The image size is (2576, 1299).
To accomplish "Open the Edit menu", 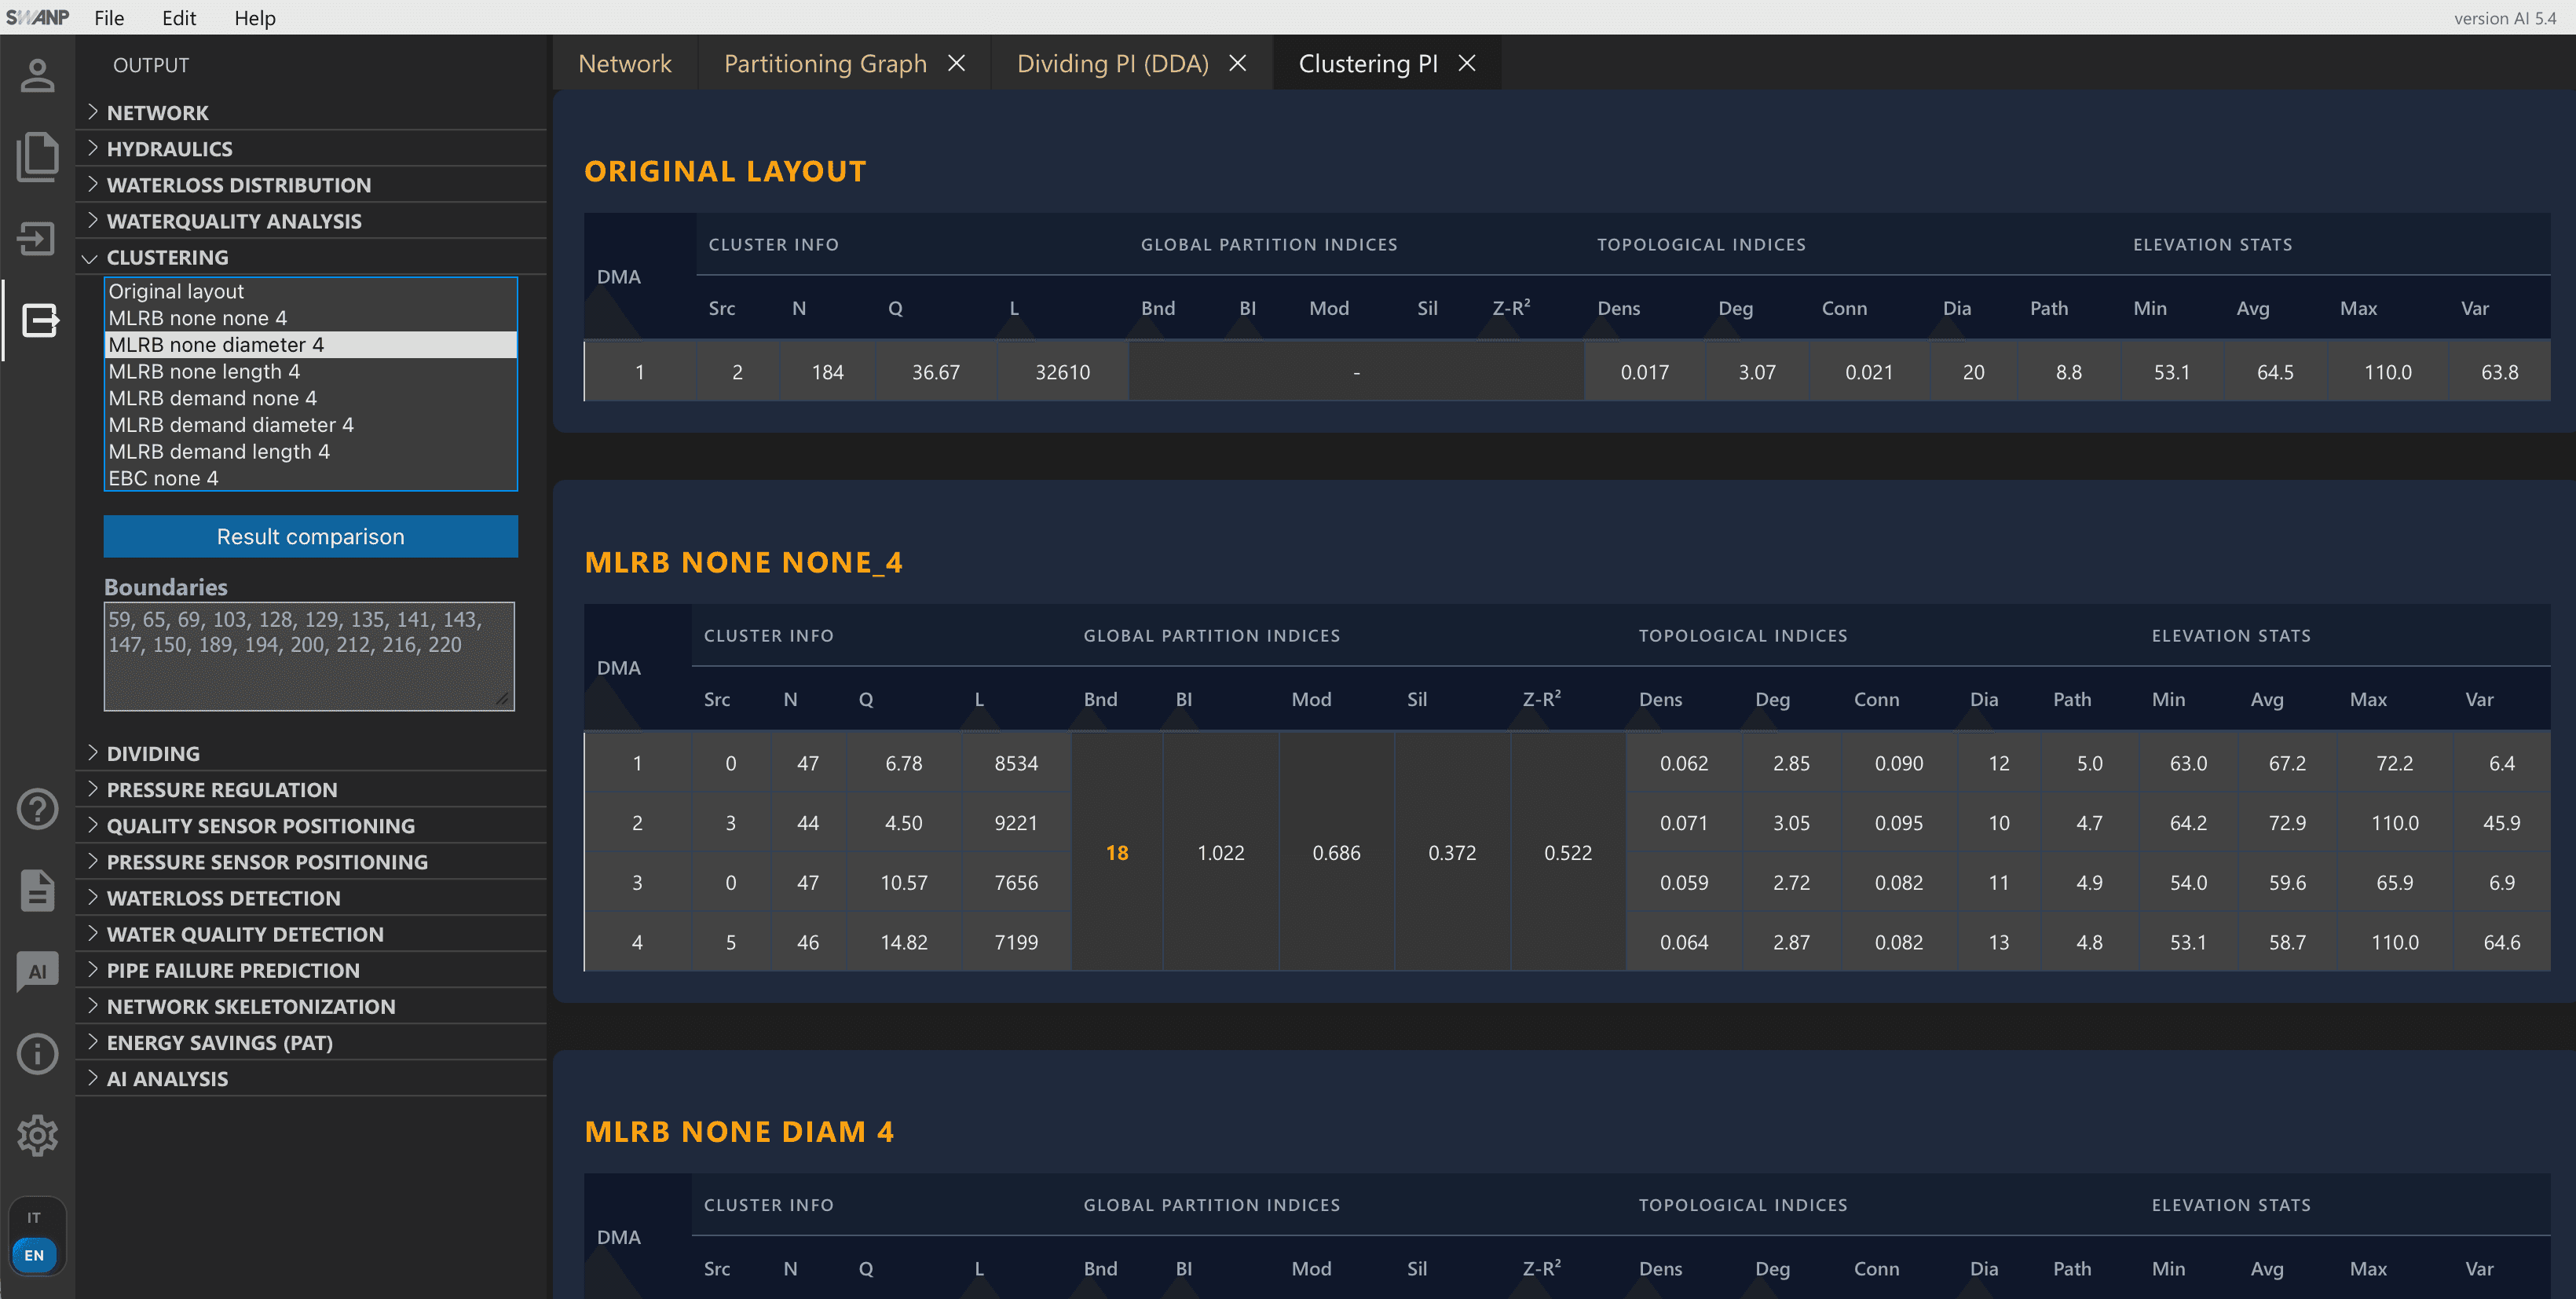I will click(179, 17).
